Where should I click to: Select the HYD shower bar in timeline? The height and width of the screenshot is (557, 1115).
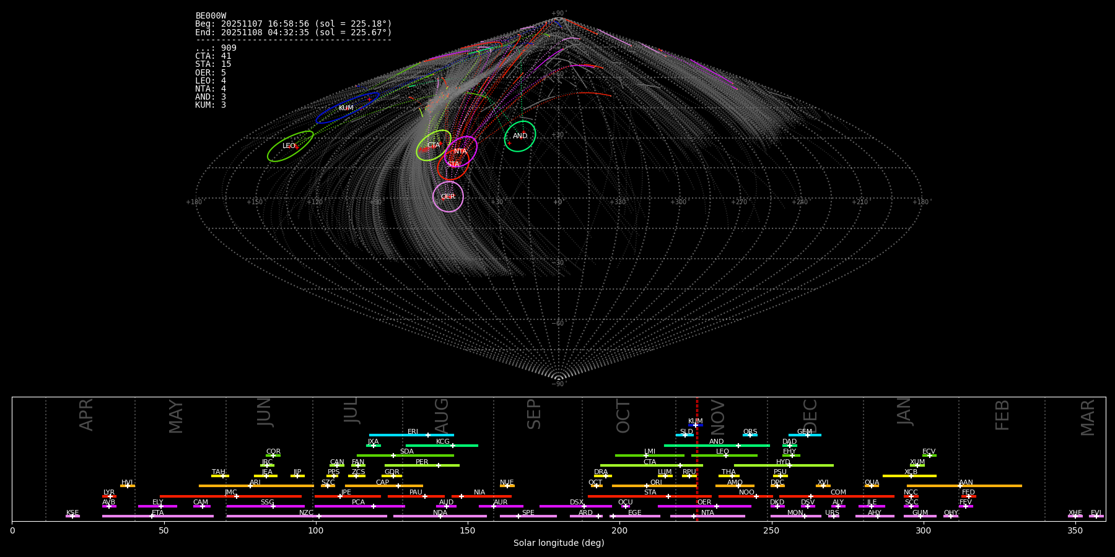[x=784, y=465]
